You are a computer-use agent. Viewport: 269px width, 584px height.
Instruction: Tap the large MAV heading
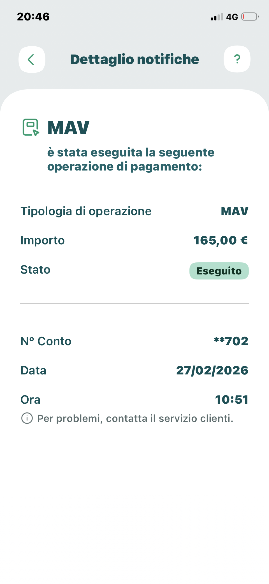(68, 128)
